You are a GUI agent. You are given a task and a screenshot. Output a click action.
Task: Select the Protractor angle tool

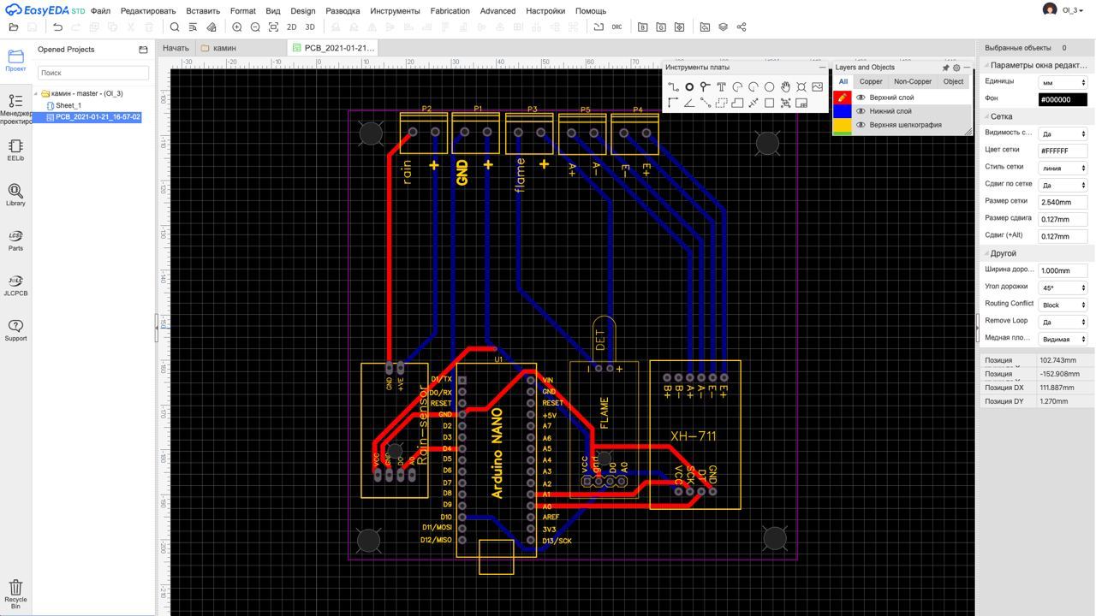[x=689, y=103]
